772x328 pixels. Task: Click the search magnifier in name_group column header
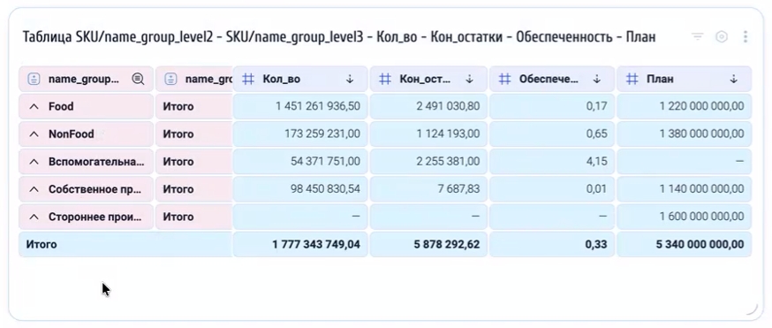pyautogui.click(x=139, y=79)
